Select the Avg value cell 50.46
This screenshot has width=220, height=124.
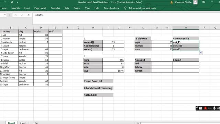(x=113, y=71)
